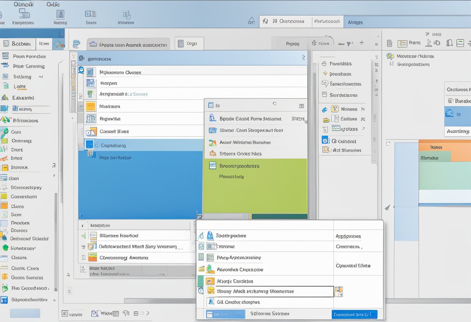Click the orange rules icon in the popup menu
Screen dimensions: 471x322
(x=213, y=153)
